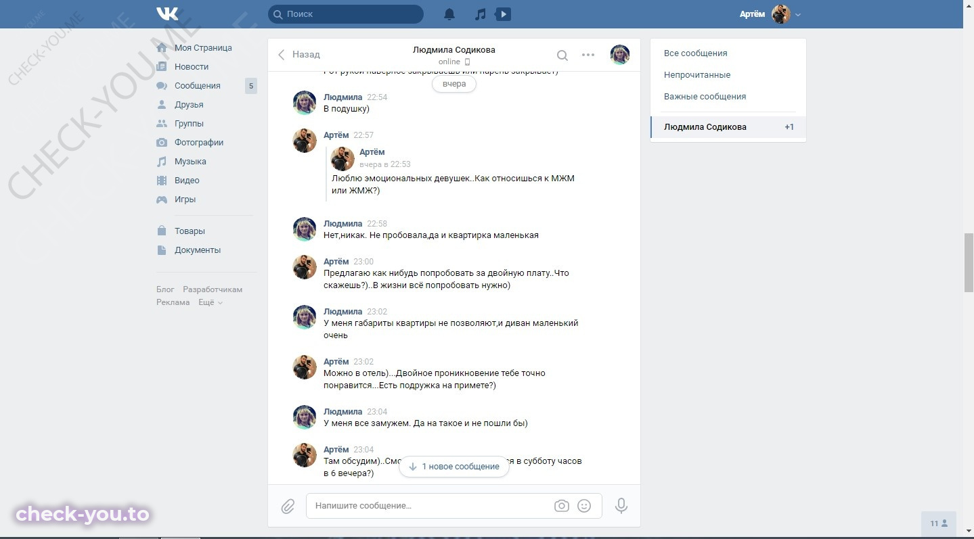This screenshot has width=974, height=539.
Task: Open the Разработчикам footer link
Action: [213, 289]
